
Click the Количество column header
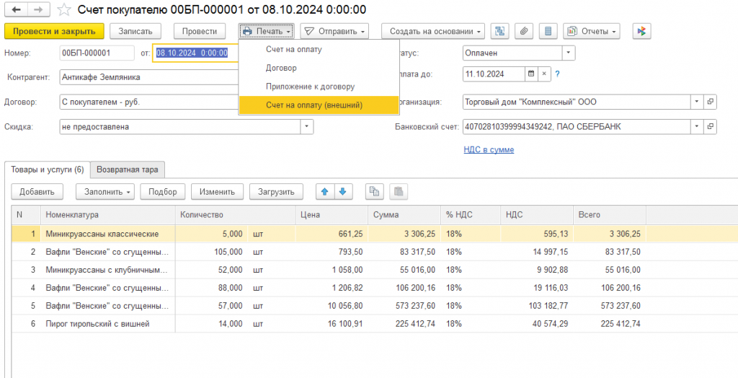[x=236, y=214]
